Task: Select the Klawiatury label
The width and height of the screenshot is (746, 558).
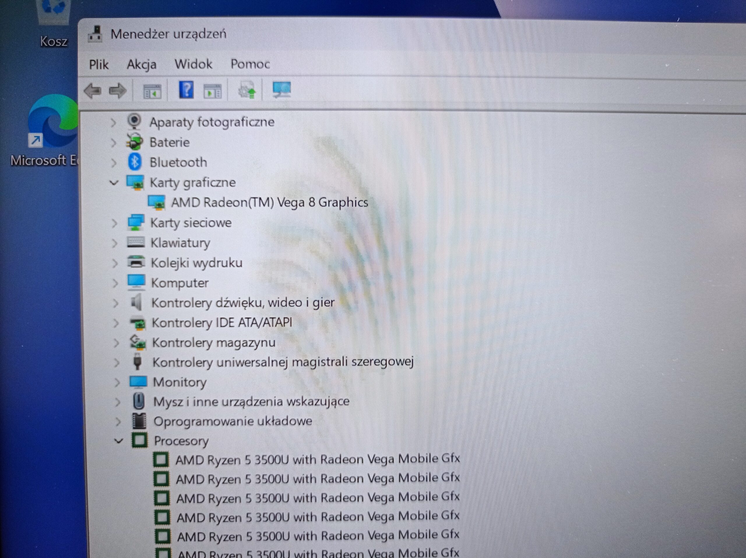Action: pos(180,243)
